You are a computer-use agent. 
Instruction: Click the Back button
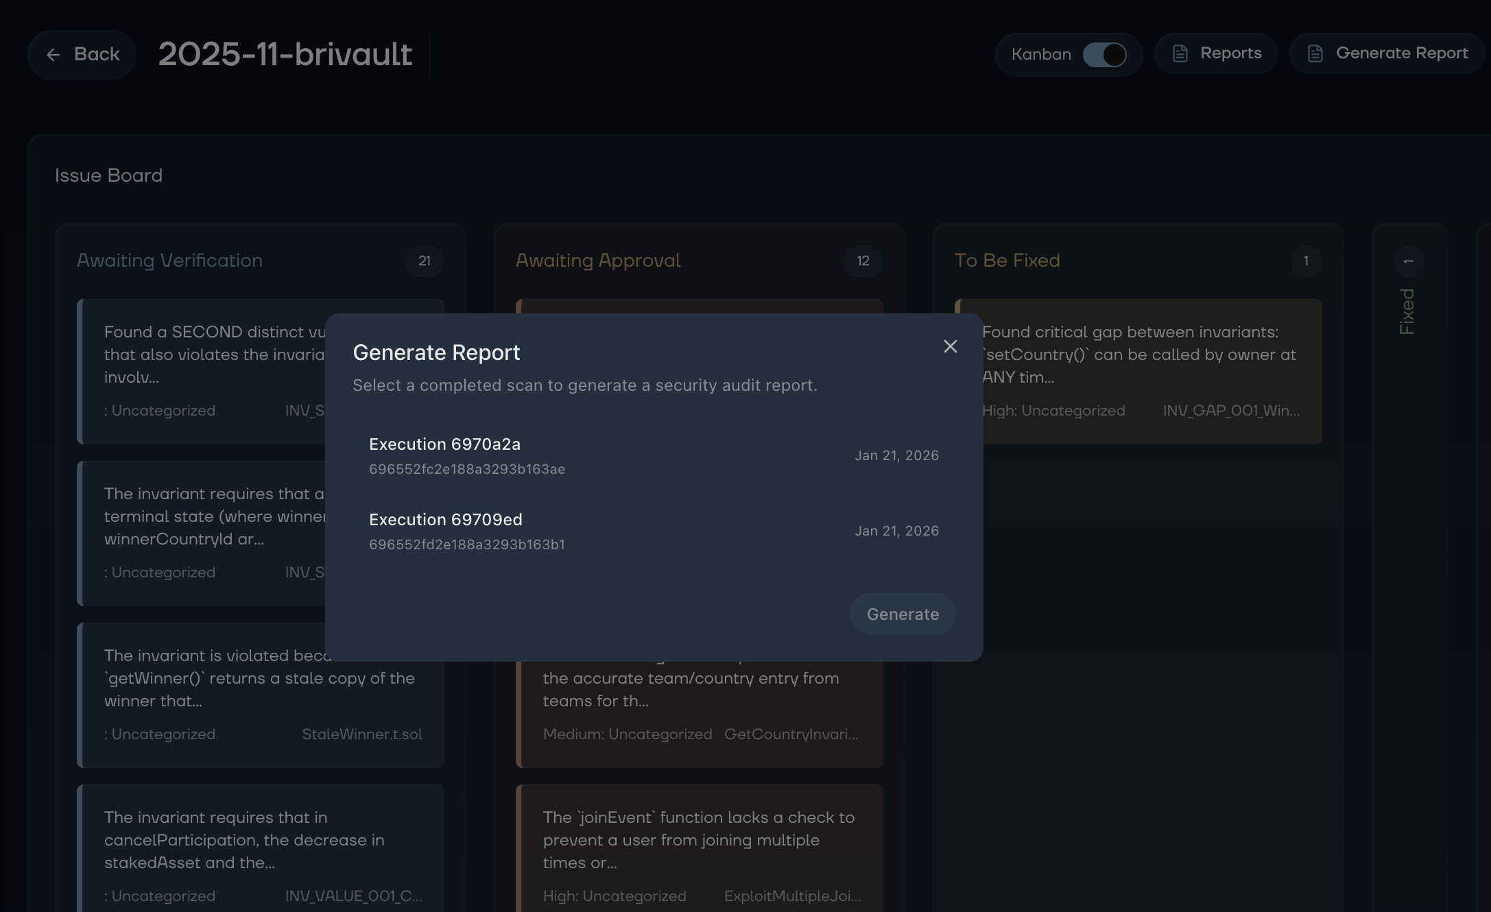82,54
